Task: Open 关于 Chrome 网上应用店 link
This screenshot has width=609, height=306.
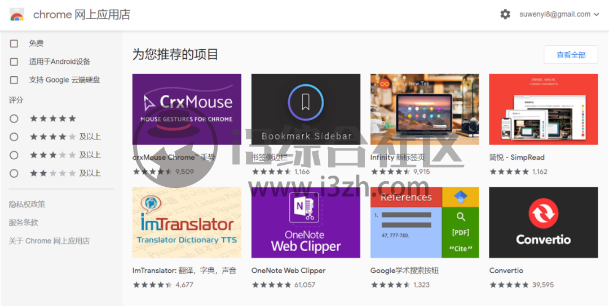Action: click(49, 241)
